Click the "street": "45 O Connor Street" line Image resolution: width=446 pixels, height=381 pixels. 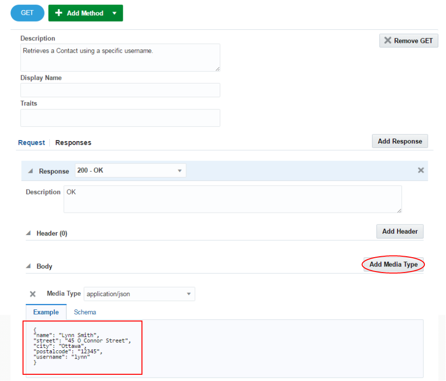point(82,341)
